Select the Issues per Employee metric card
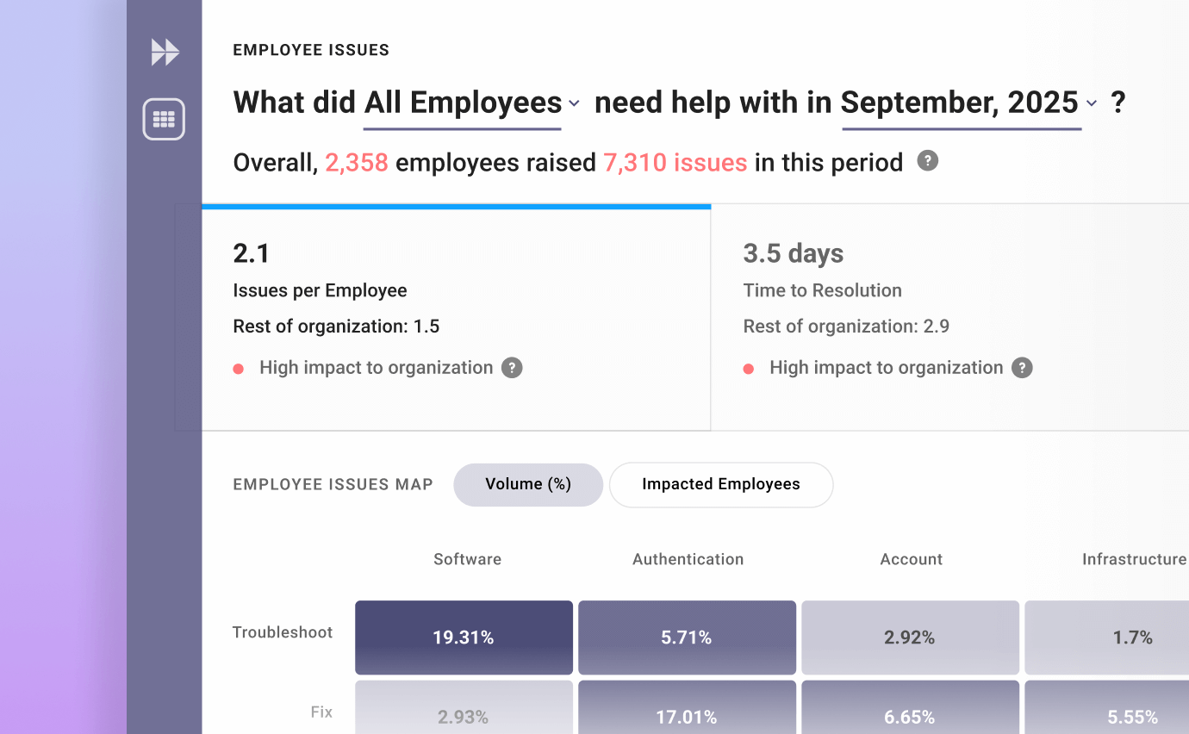 point(456,317)
